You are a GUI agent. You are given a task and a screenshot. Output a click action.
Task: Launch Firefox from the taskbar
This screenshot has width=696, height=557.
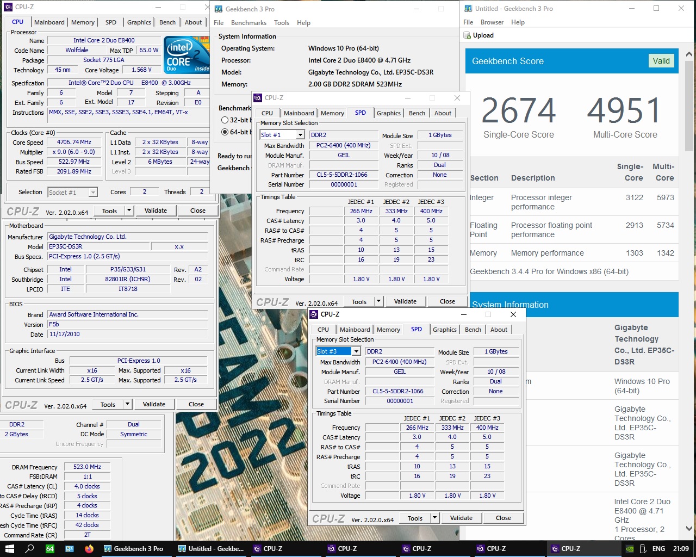pyautogui.click(x=89, y=548)
